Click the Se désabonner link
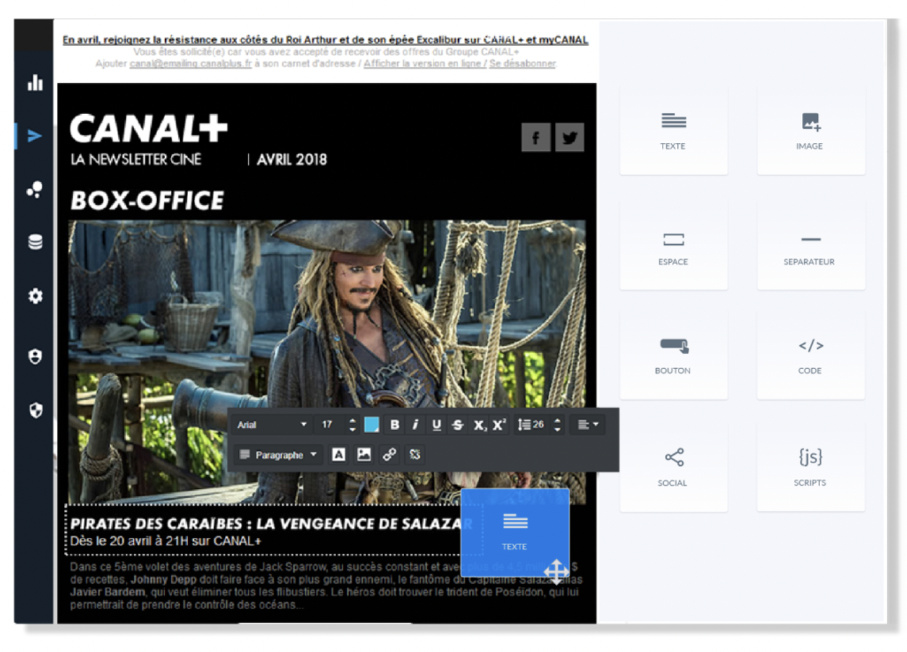 point(522,63)
